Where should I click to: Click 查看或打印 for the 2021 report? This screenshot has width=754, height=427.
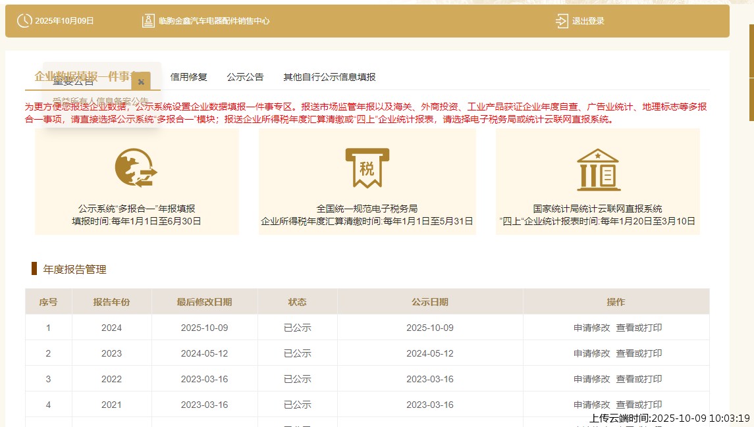[x=639, y=405]
